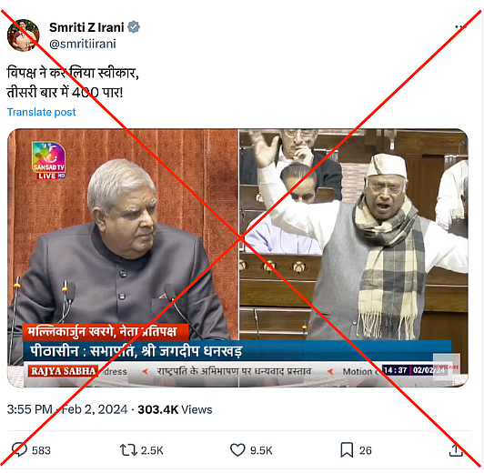Click the Sansad TV Live logo
The width and height of the screenshot is (484, 473).
click(49, 160)
